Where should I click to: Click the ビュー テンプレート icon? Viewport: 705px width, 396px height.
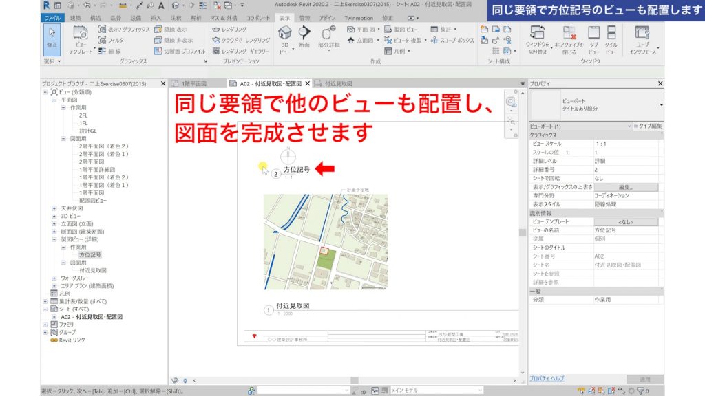(82, 32)
